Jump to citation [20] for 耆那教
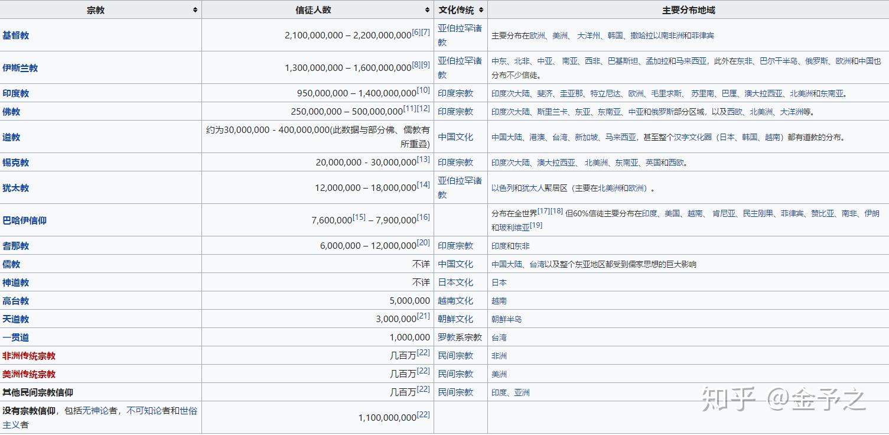The width and height of the screenshot is (889, 435). (x=424, y=242)
